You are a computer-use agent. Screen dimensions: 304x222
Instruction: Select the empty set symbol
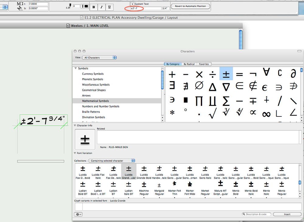coord(199,86)
